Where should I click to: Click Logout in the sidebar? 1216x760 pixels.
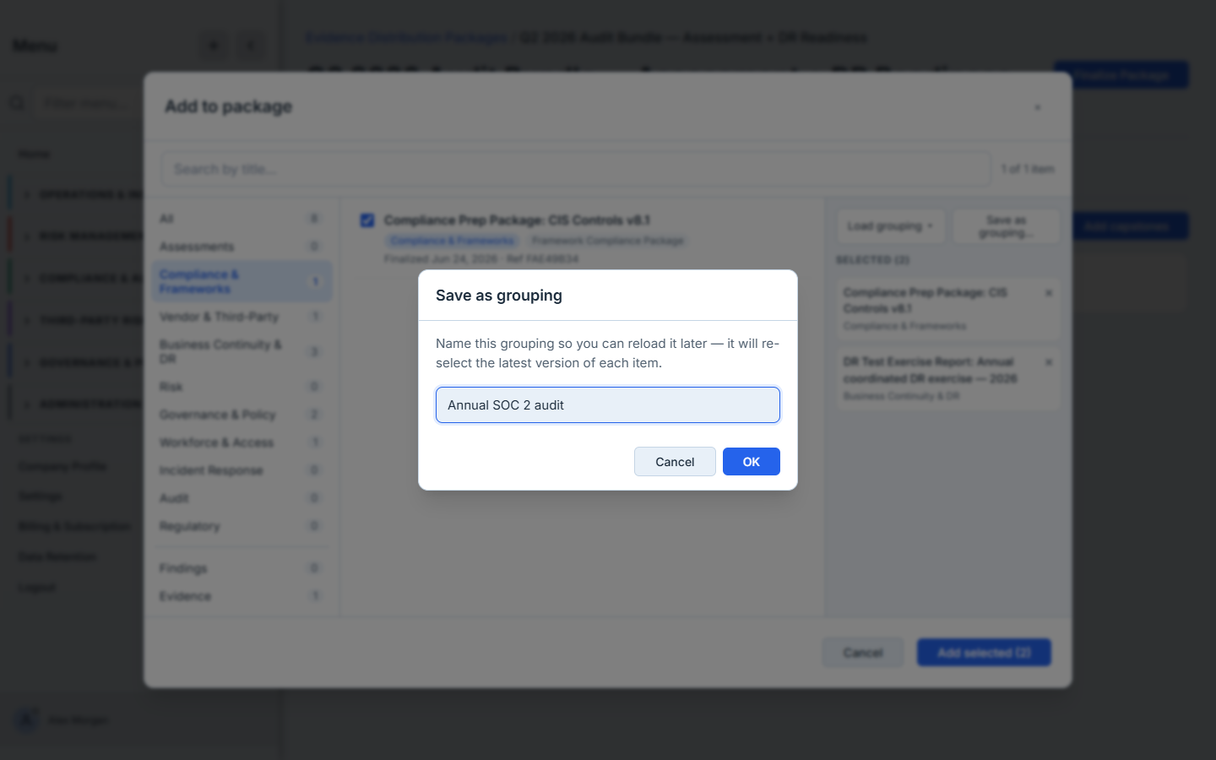click(x=36, y=588)
